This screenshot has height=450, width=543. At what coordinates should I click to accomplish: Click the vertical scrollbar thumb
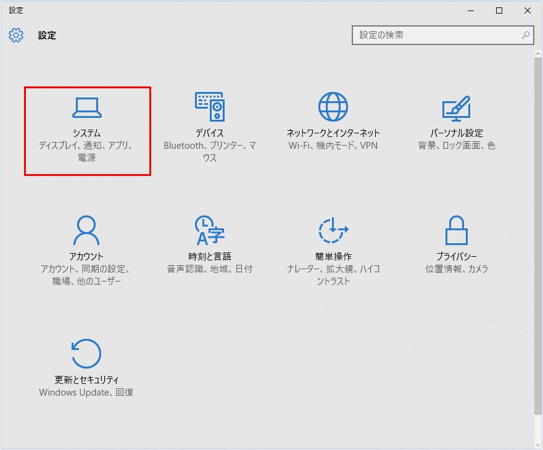pyautogui.click(x=538, y=236)
